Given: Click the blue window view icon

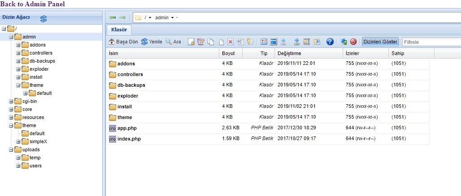Looking at the screenshot, I should 274,42.
